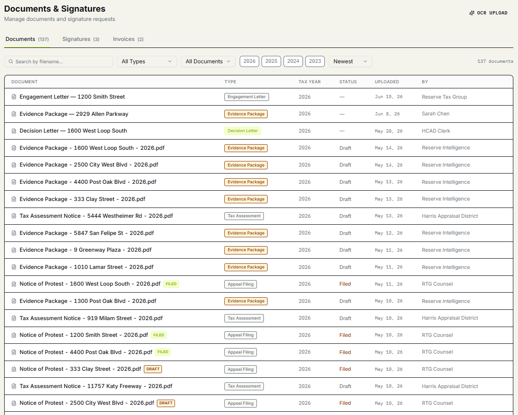Toggle the 2024 year filter chip
This screenshot has width=518, height=415.
pos(293,61)
